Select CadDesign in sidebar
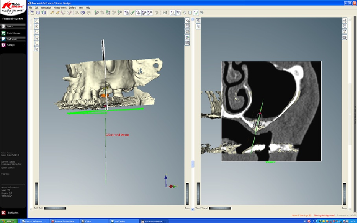Screen dimensions: 357x223 (x=13, y=39)
